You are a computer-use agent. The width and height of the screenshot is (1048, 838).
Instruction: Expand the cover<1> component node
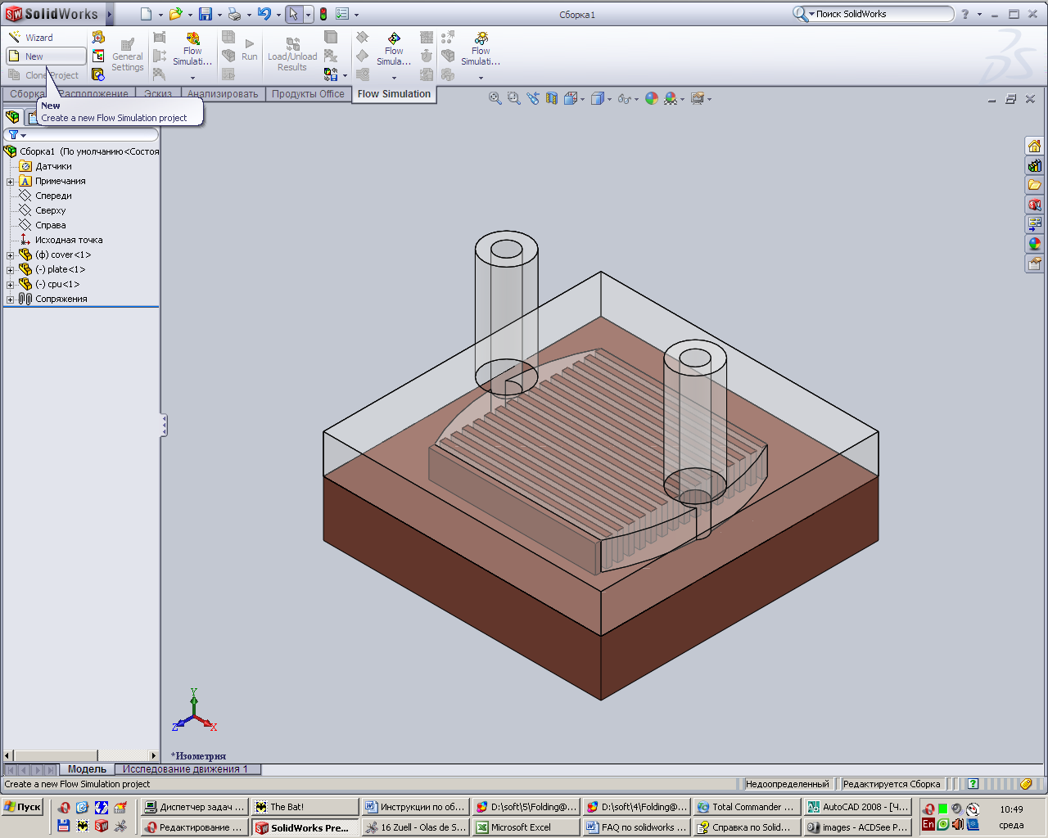click(10, 255)
